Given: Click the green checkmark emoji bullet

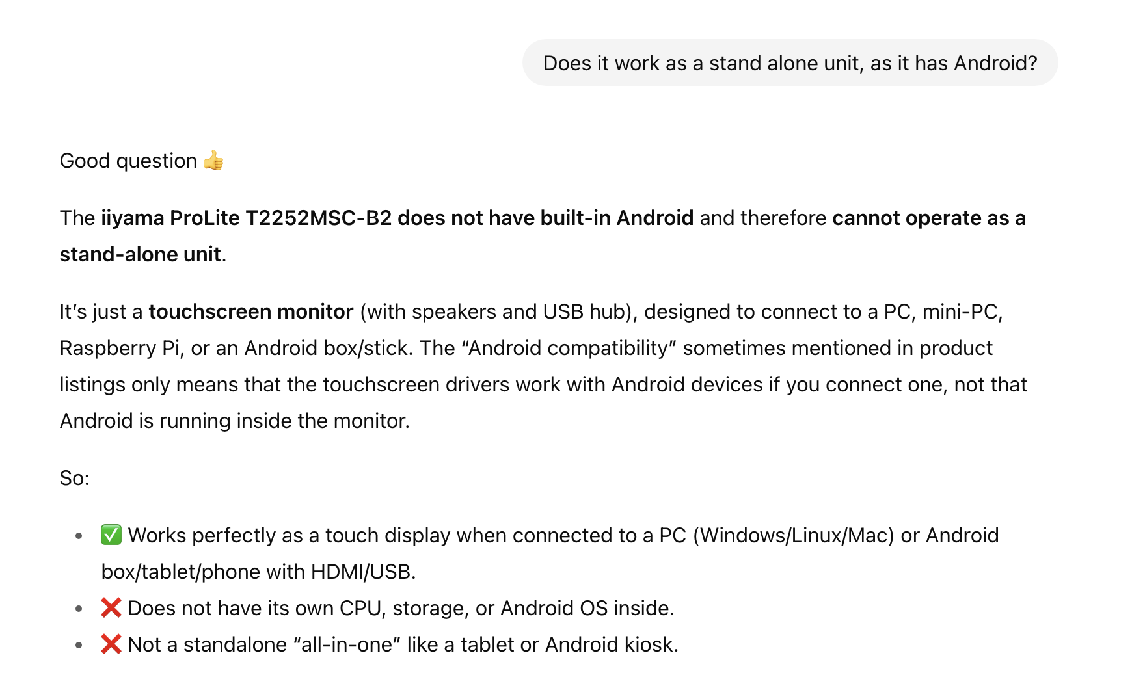Looking at the screenshot, I should point(111,535).
